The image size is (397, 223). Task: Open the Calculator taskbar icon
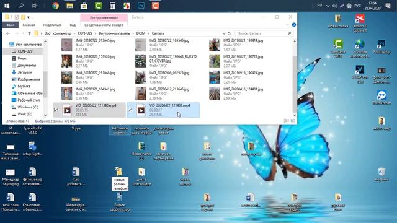112,6
